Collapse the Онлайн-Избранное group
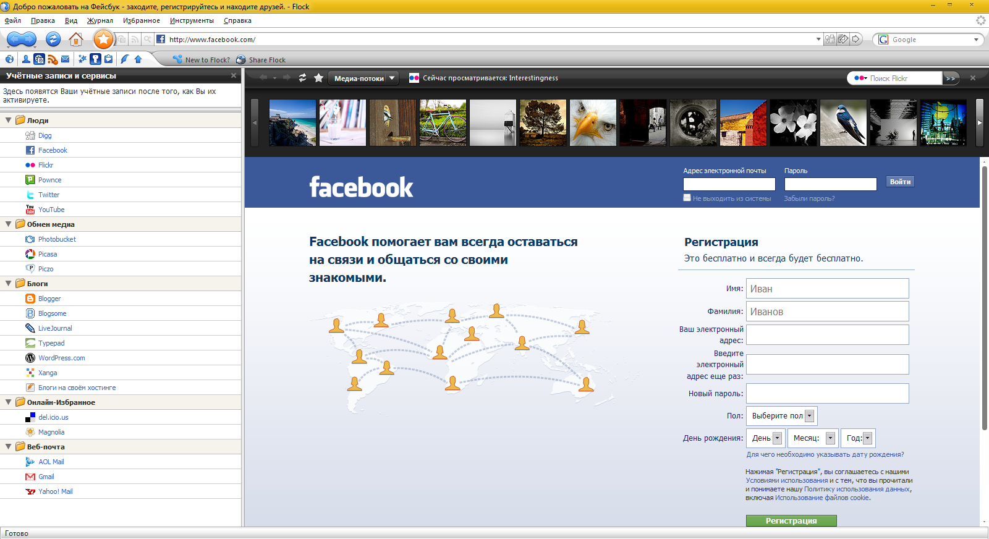 tap(9, 402)
